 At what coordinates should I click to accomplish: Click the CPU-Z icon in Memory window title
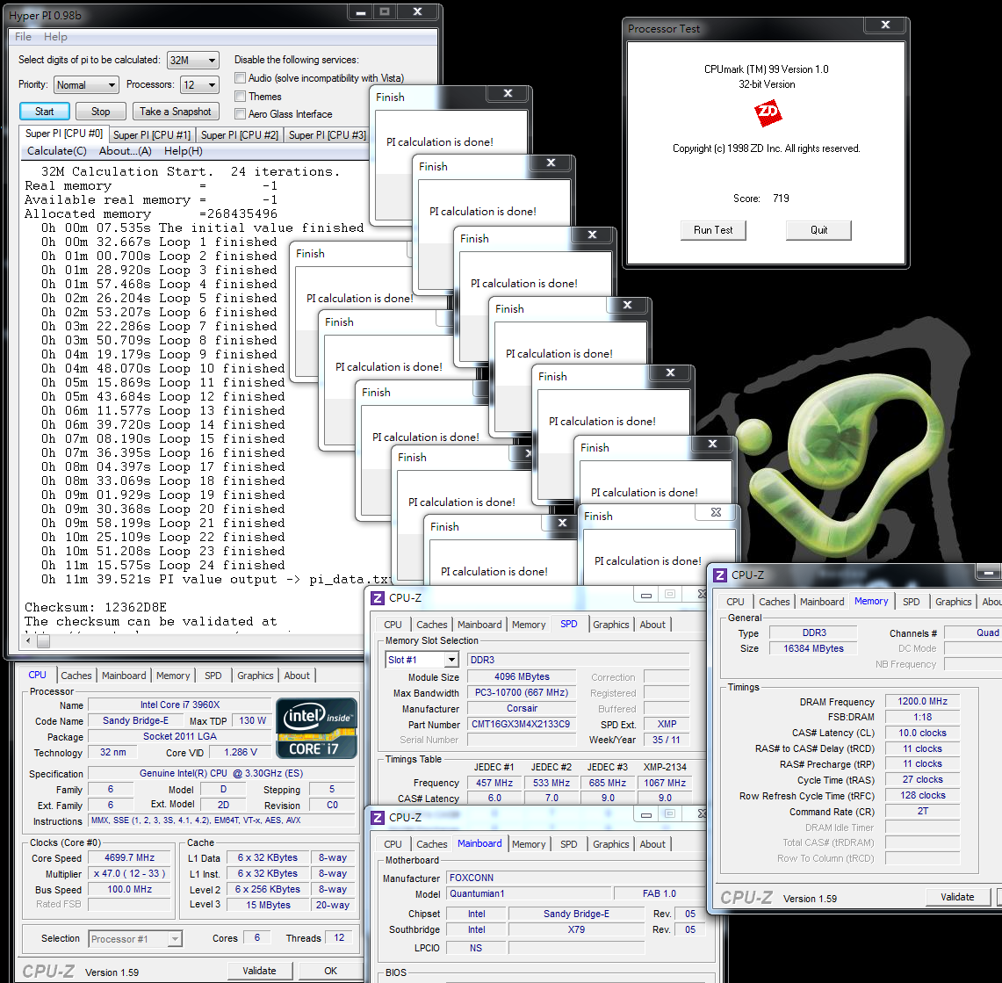coord(720,575)
